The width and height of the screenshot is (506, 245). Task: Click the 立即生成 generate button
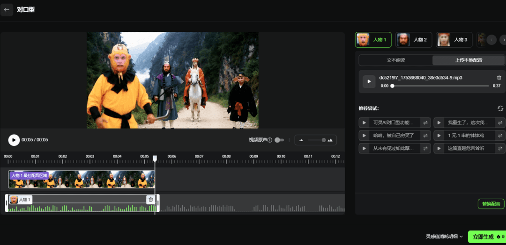[x=487, y=237]
